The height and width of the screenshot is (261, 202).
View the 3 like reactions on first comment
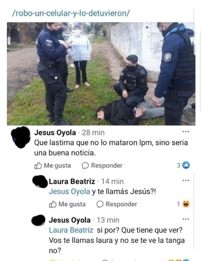click(183, 165)
